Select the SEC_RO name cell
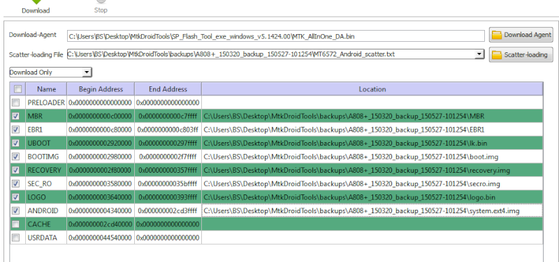Screen dimensions: 559x262 pos(46,184)
